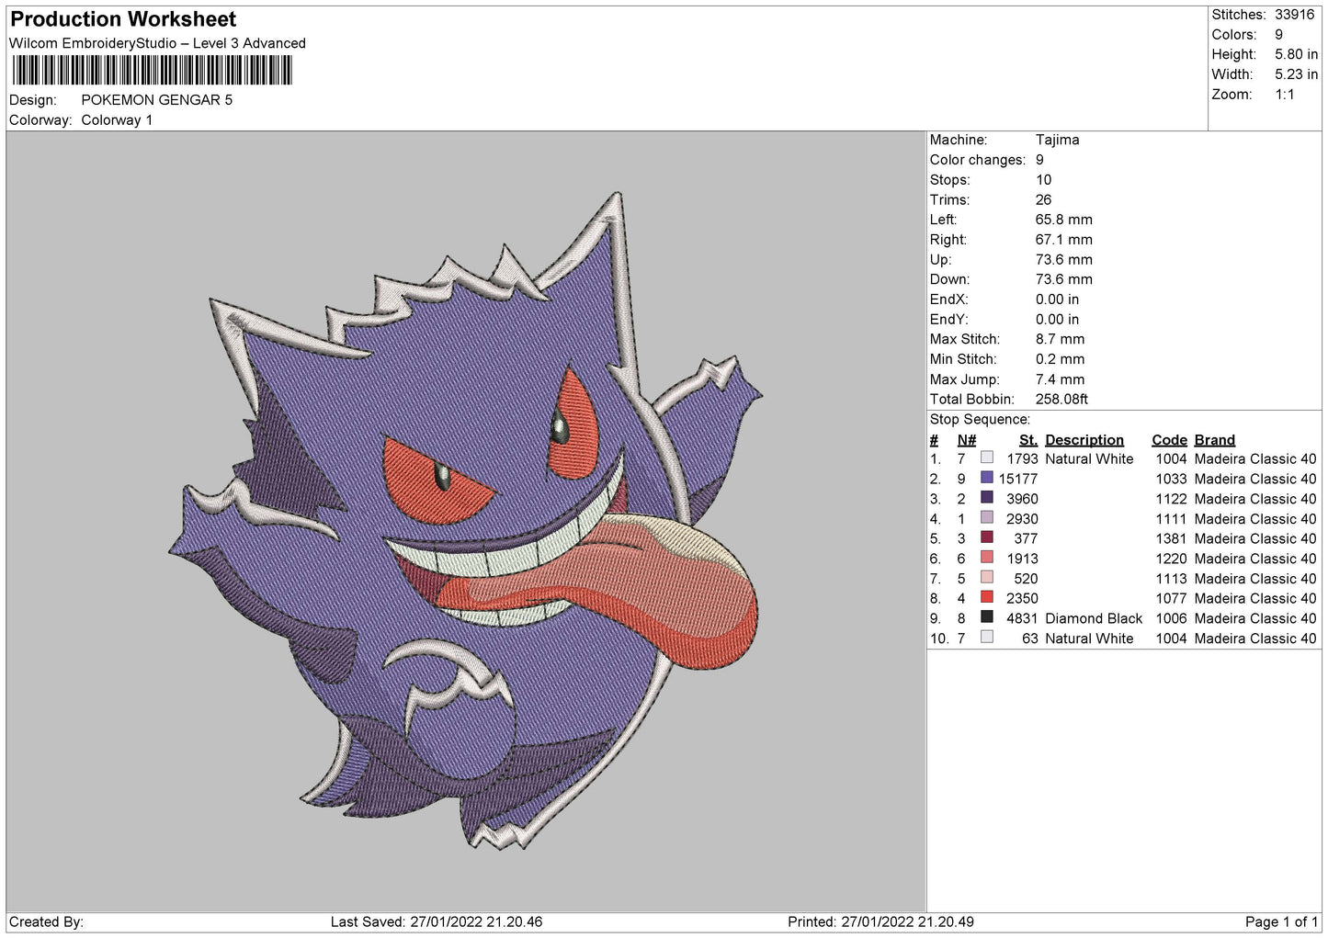Click stitch count 377 in stop 5

point(1026,538)
